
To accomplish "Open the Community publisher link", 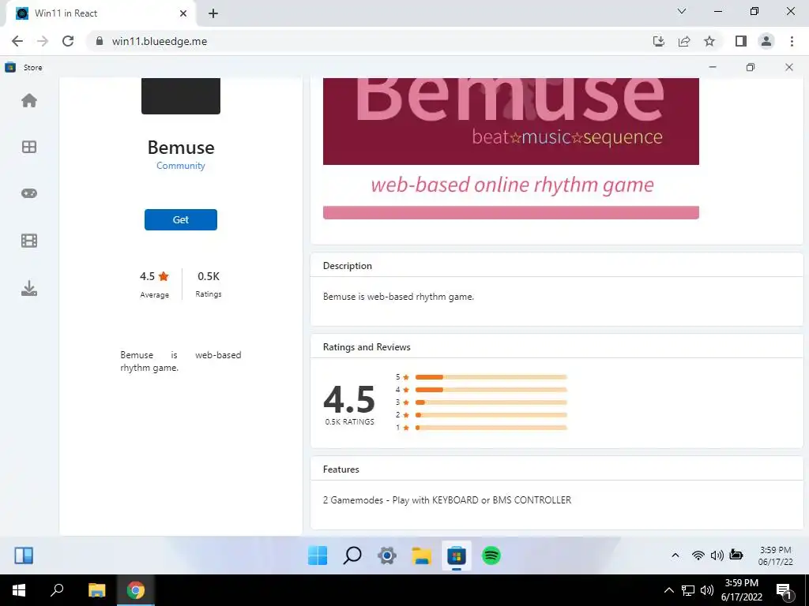I will [181, 166].
